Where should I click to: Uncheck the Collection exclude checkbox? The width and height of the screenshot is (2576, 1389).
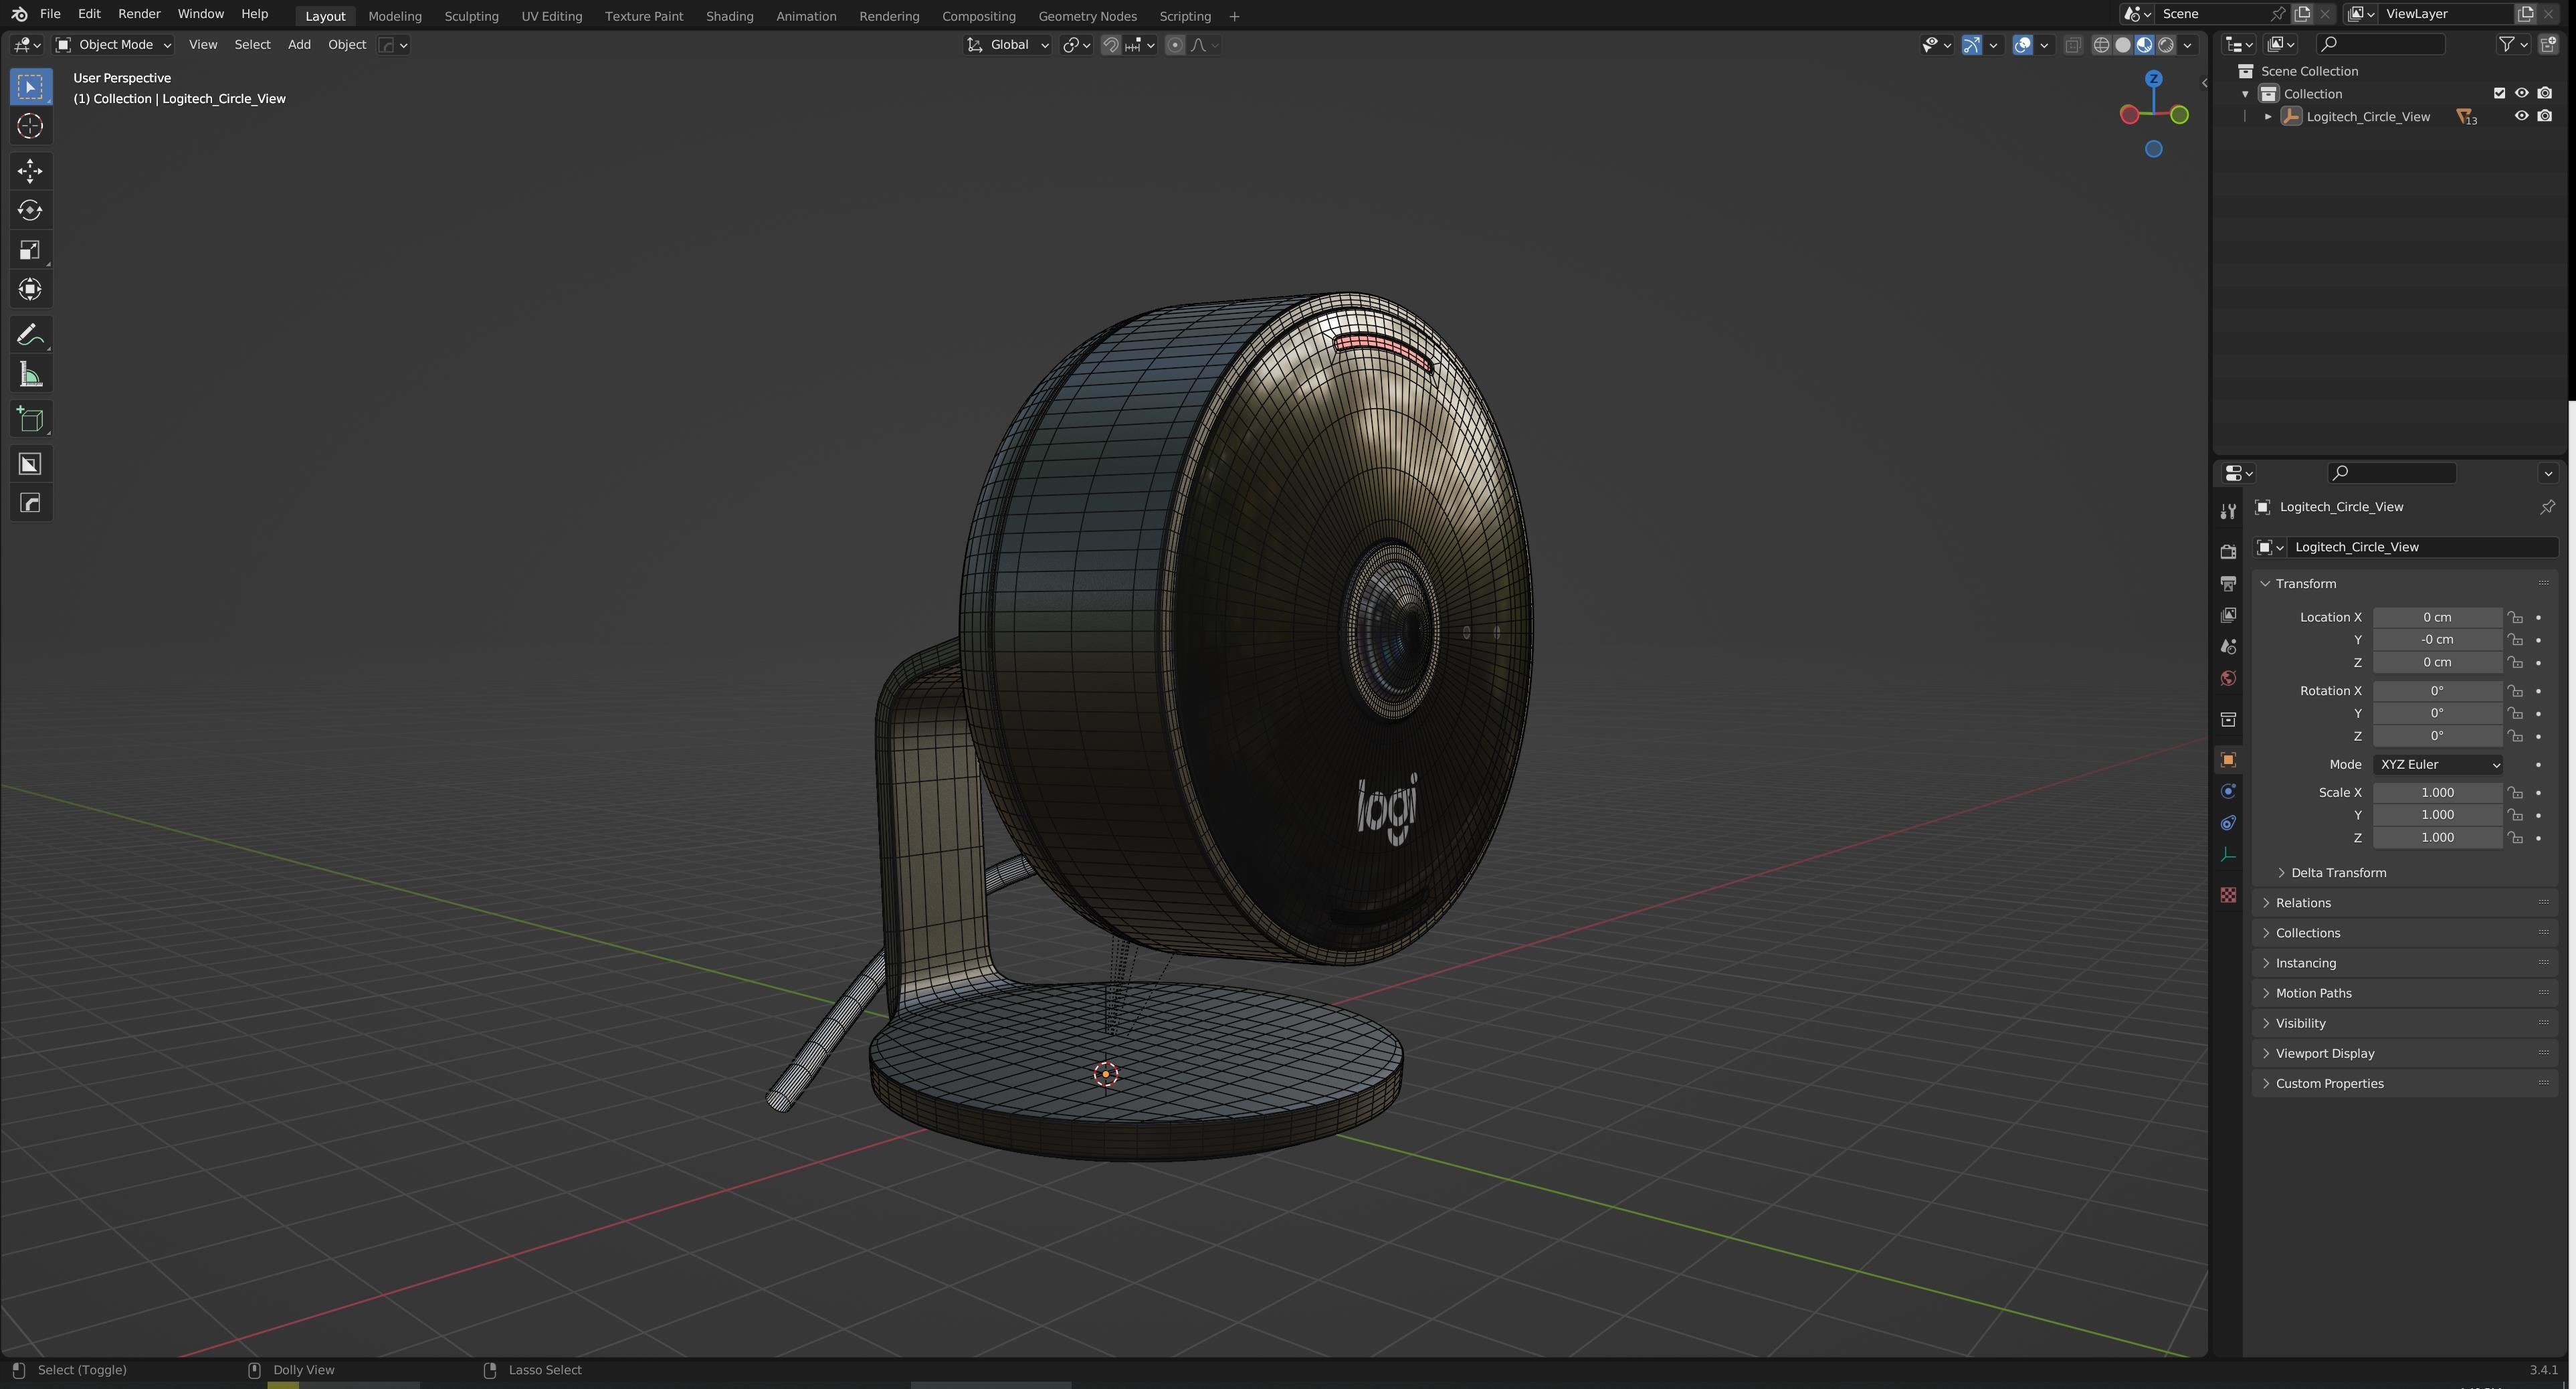pyautogui.click(x=2499, y=93)
